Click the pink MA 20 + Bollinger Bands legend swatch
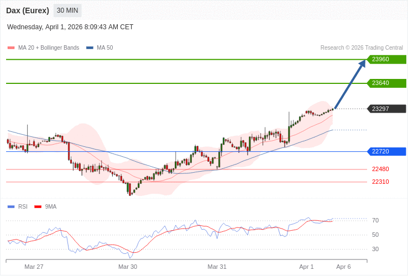Image resolution: width=408 pixels, height=276 pixels. tap(11, 48)
